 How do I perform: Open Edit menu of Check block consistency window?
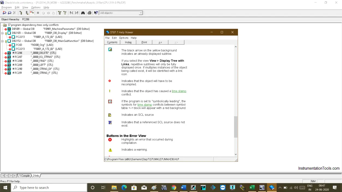click(x=17, y=7)
